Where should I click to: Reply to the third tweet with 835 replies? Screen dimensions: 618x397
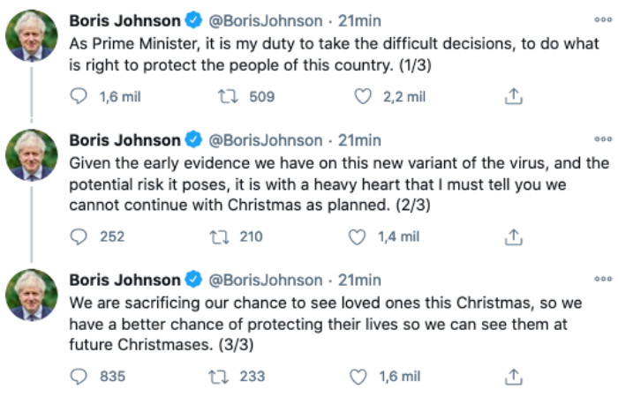(79, 376)
